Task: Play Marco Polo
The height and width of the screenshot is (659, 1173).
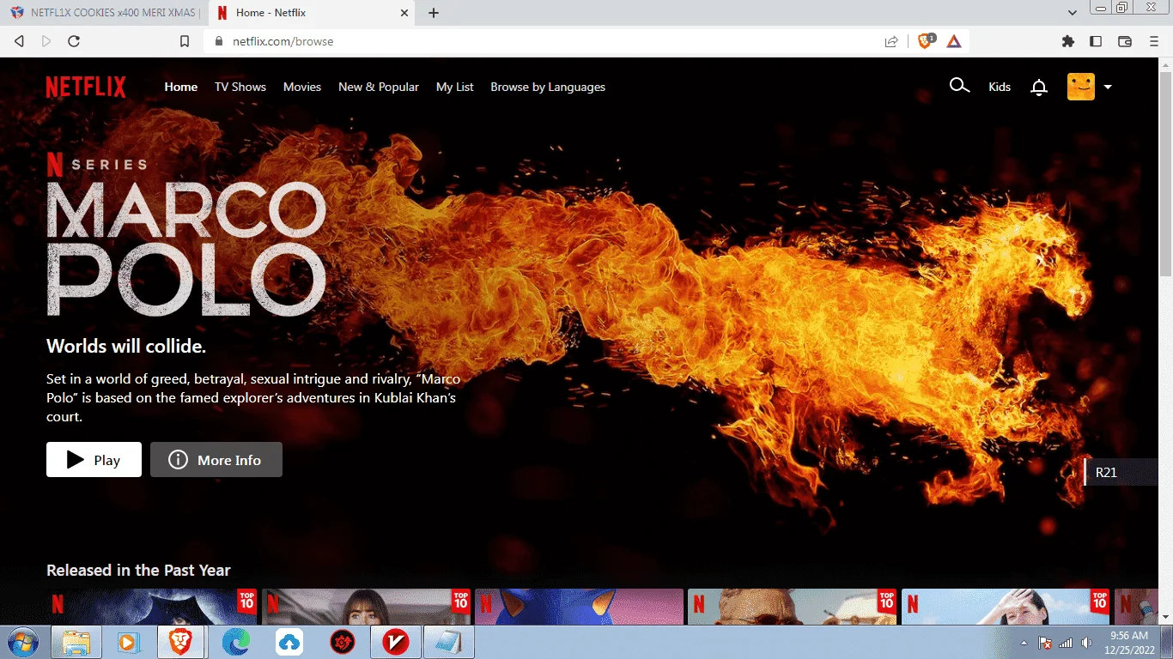Action: tap(94, 460)
